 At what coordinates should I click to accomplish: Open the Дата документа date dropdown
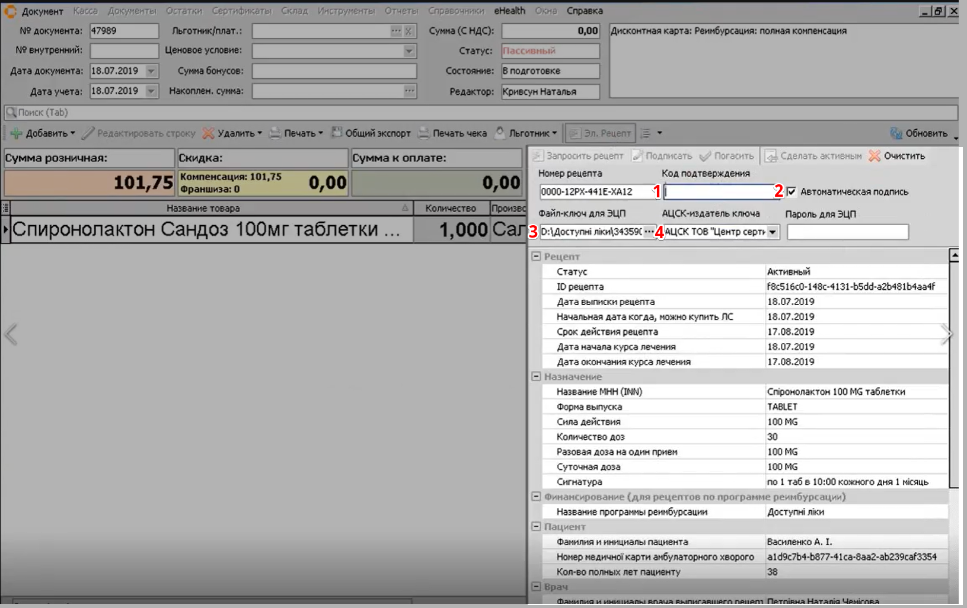151,71
